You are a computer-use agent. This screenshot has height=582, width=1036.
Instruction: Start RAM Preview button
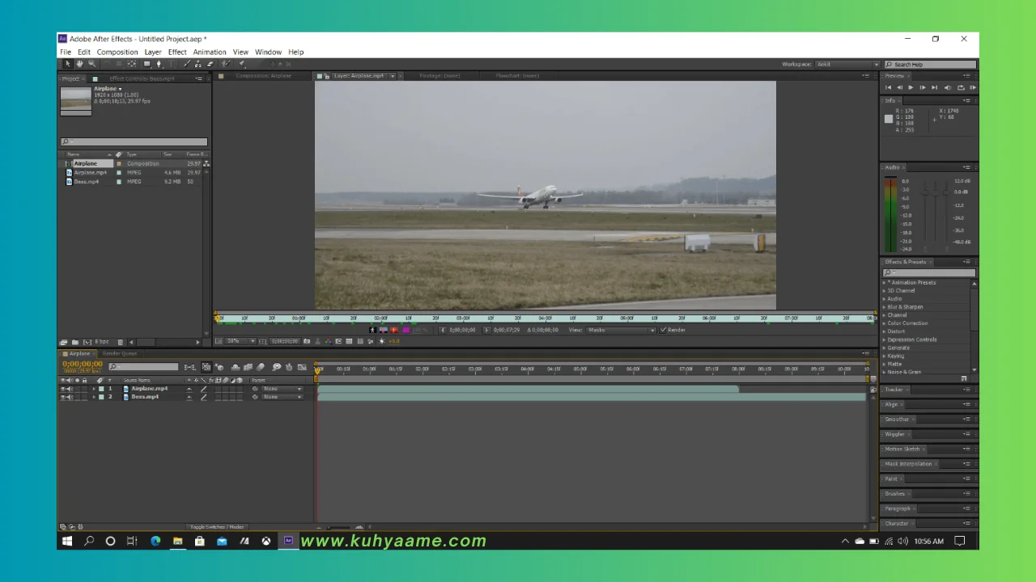tap(973, 87)
